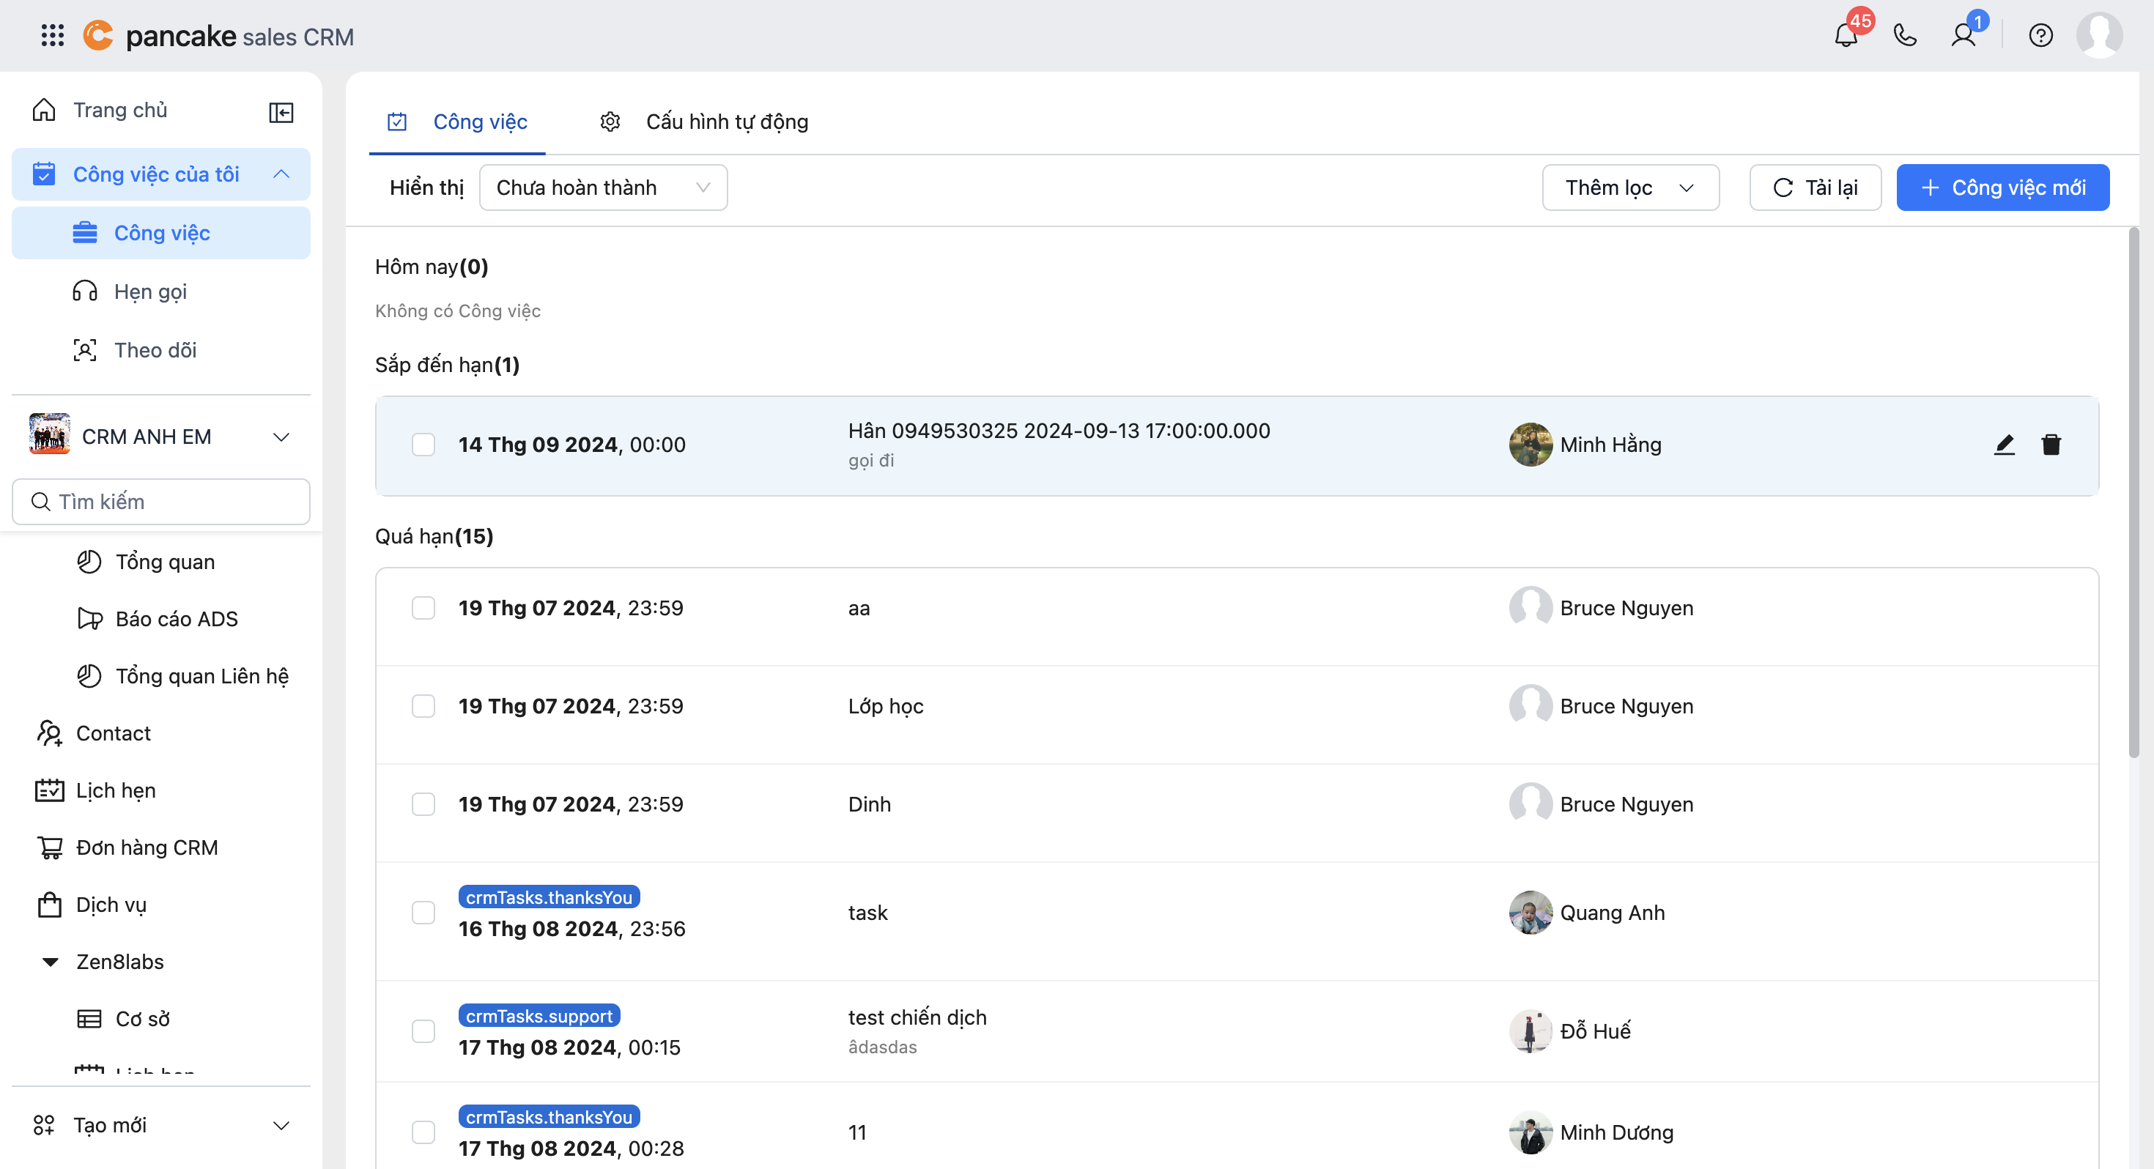
Task: Expand the 'Thêm lọc' filter dropdown
Action: 1629,188
